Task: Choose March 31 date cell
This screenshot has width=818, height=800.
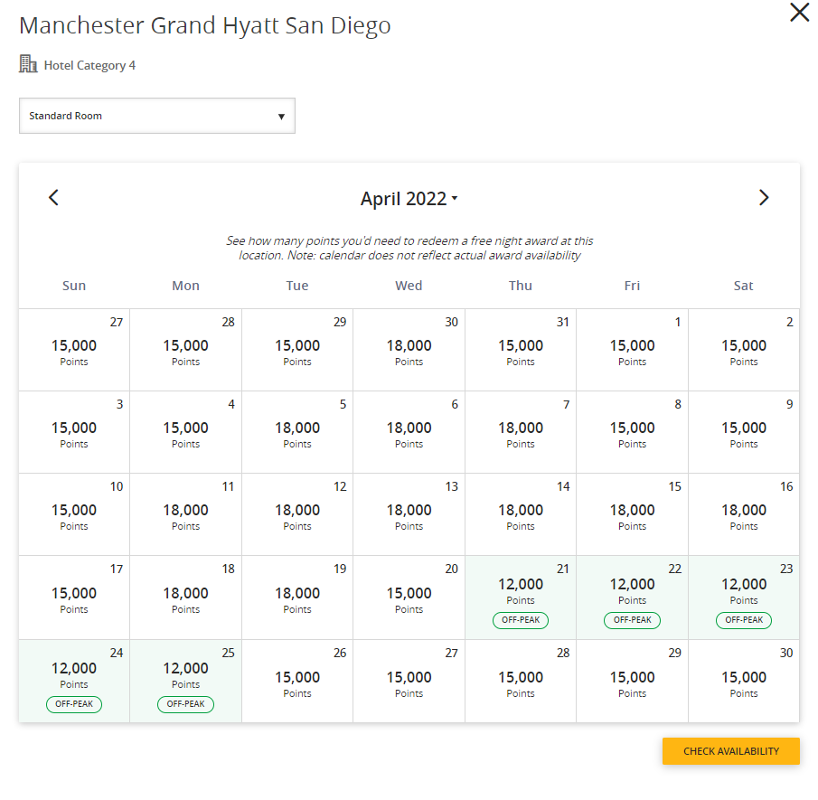Action: (x=521, y=350)
